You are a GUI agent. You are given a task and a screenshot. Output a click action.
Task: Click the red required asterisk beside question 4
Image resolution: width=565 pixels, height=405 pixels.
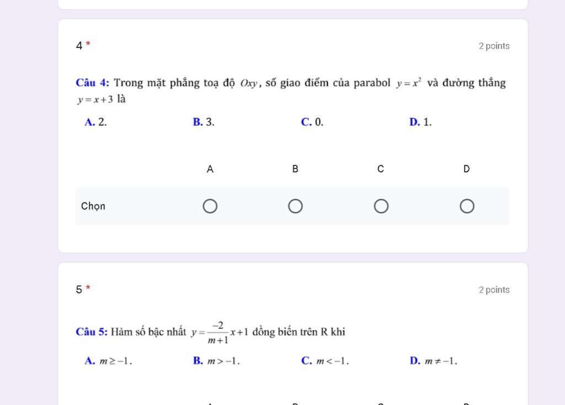(x=88, y=44)
